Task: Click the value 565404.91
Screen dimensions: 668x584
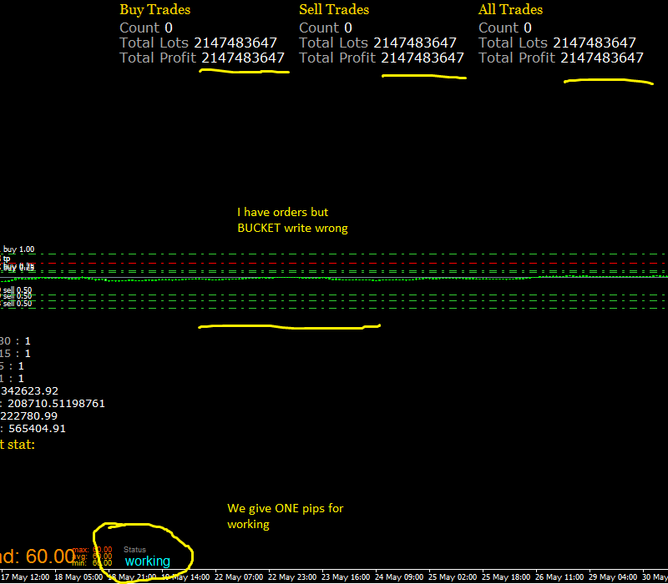Action: 37,428
